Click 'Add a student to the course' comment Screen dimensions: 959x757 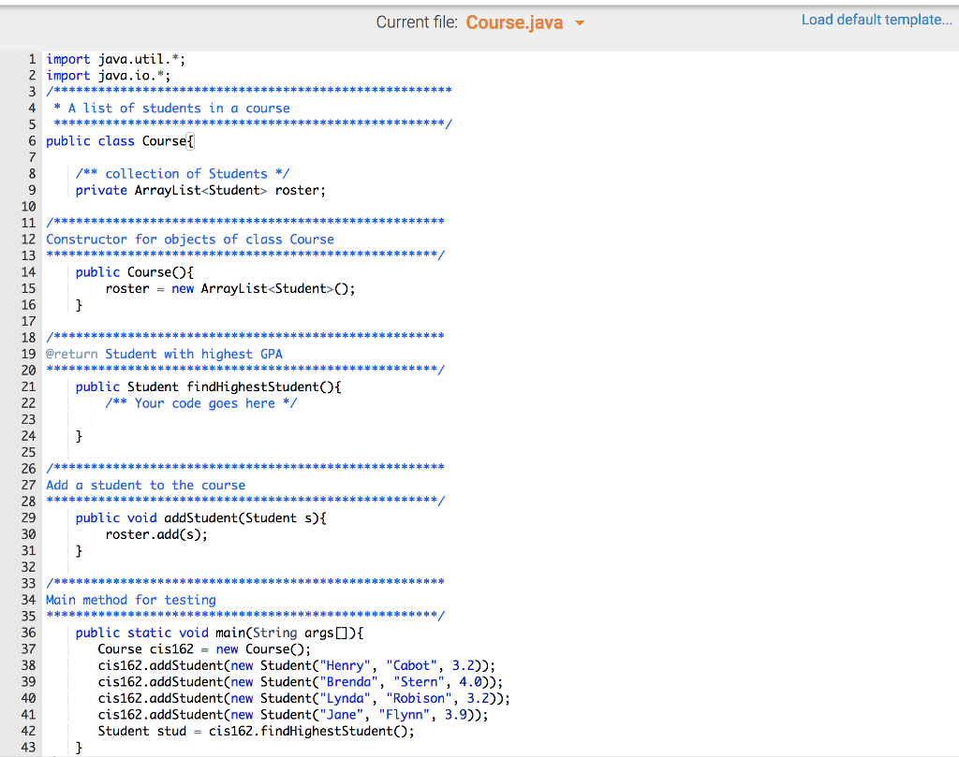click(x=146, y=485)
